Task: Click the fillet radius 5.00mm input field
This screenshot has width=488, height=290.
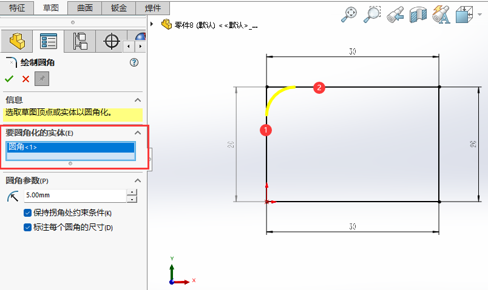Action: (75, 196)
